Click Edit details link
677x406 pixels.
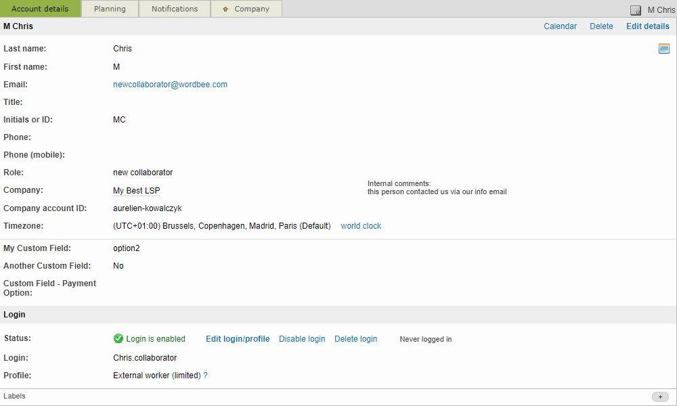point(647,26)
